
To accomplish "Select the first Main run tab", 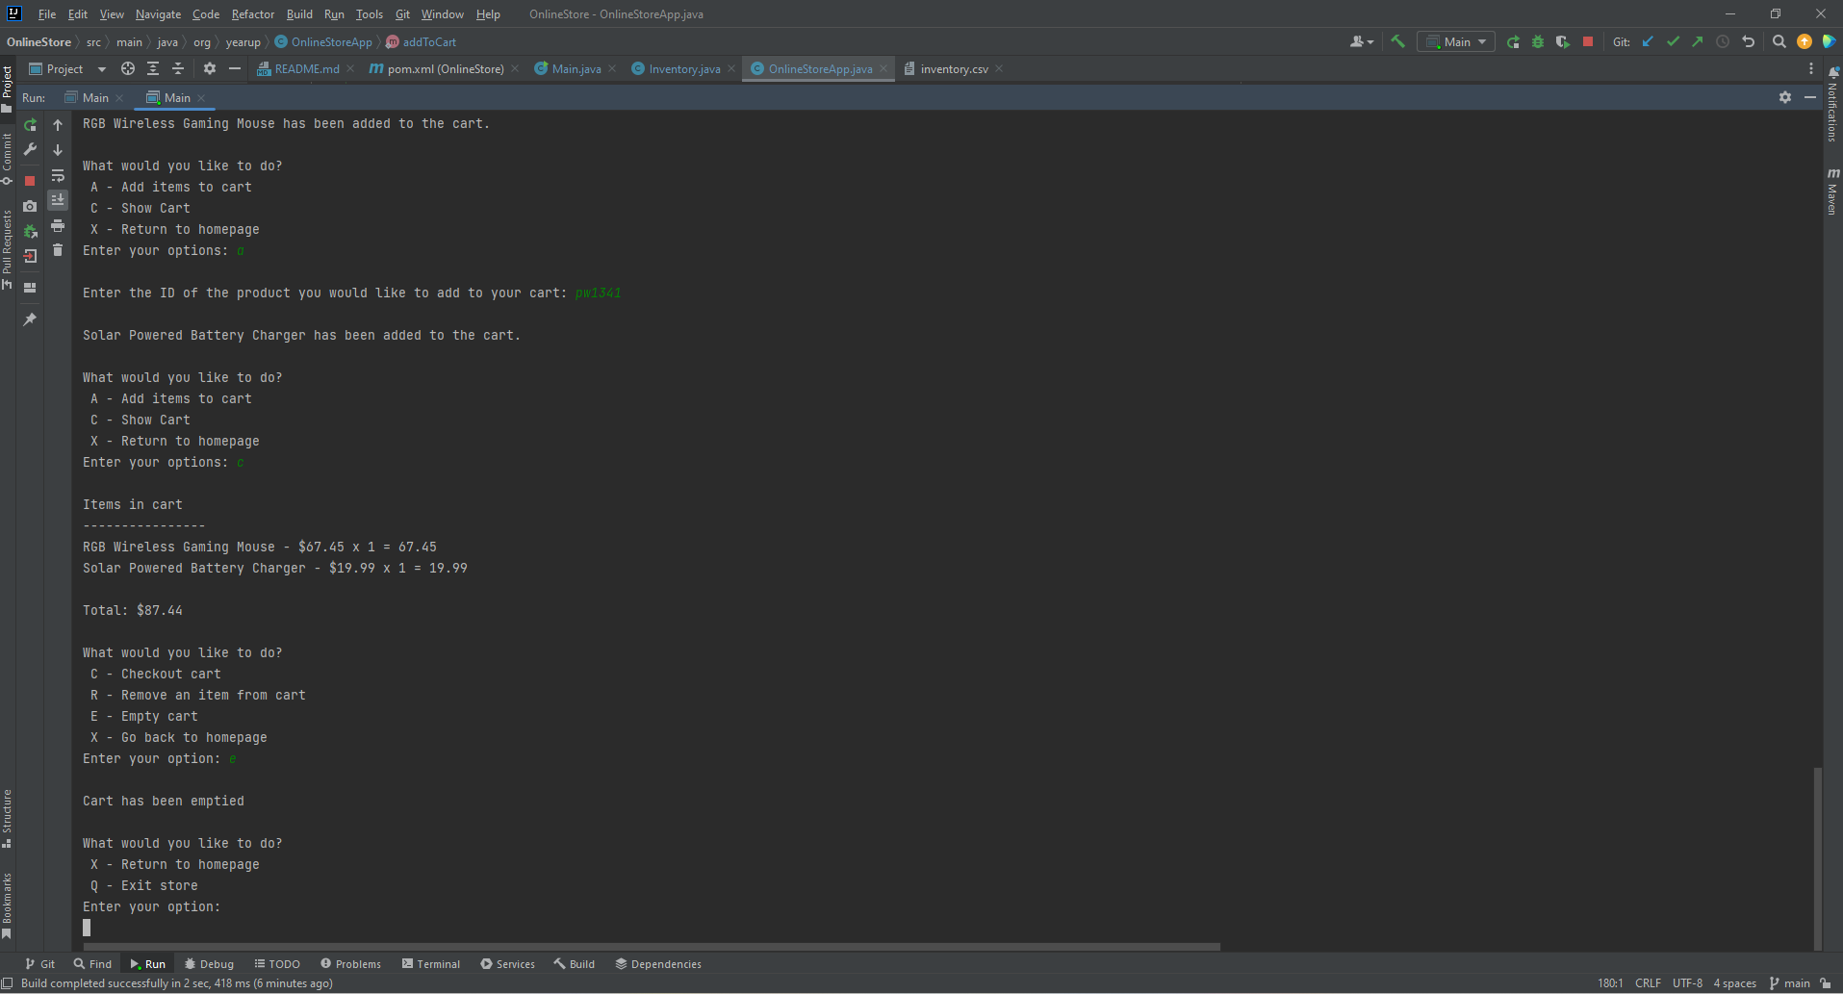I will 95,98.
